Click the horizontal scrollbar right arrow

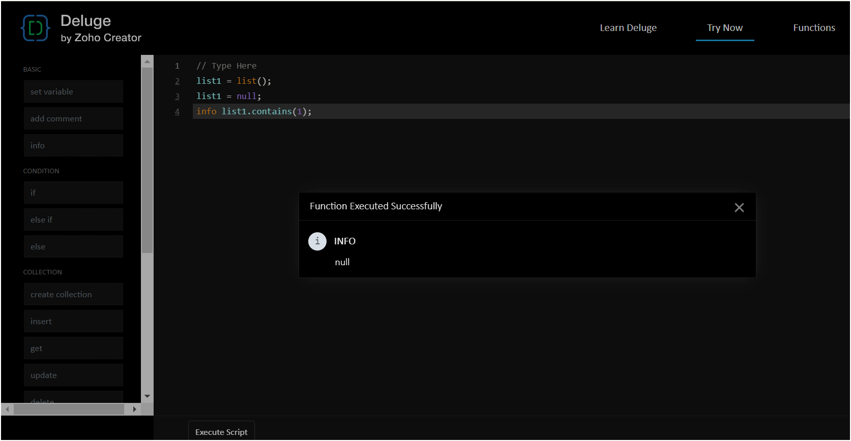134,409
